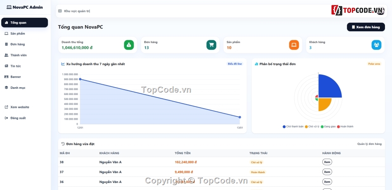This screenshot has width=392, height=190.
Task: Open the Quản lý đơn hàng link
Action: (369, 144)
